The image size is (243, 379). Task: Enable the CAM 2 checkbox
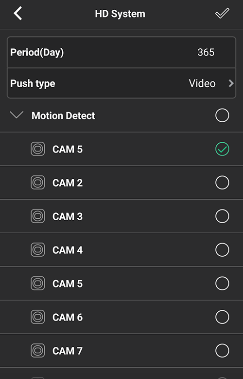tap(222, 183)
